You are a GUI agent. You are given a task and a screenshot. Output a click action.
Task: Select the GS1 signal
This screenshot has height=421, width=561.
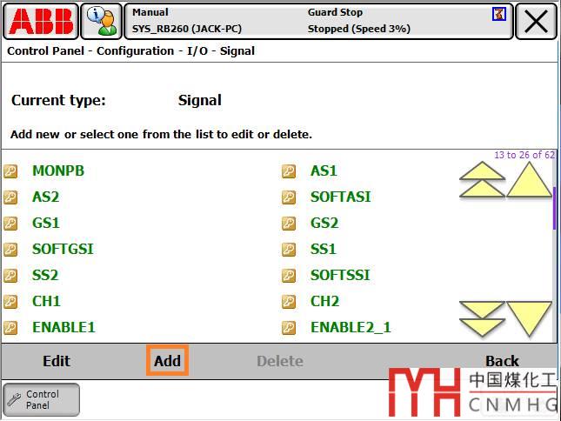pyautogui.click(x=46, y=224)
